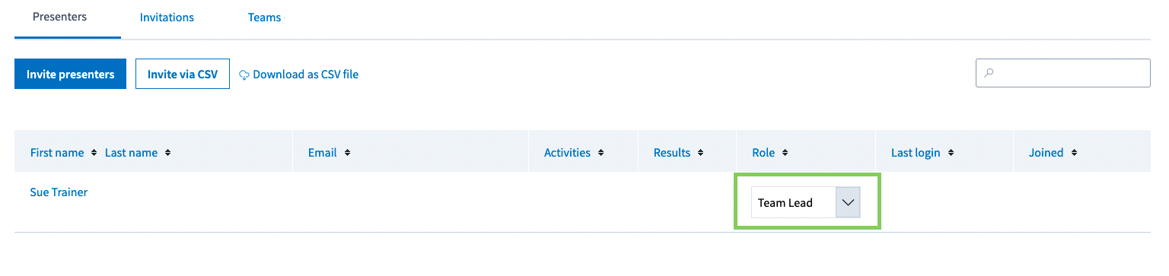The height and width of the screenshot is (276, 1169).
Task: Open the Sue Trainer profile link
Action: click(59, 192)
